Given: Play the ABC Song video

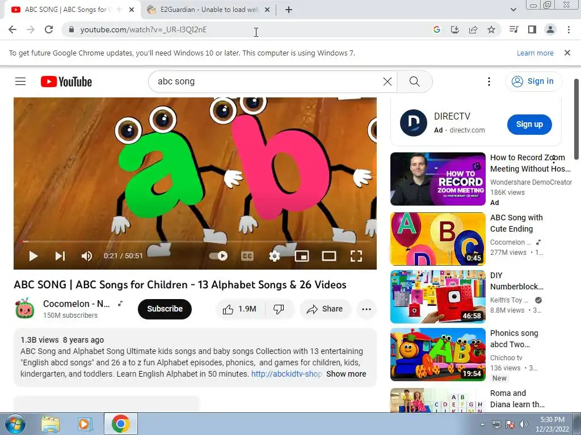Looking at the screenshot, I should point(33,256).
